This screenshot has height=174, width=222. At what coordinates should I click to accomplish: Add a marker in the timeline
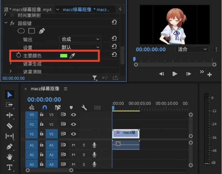coord(71,108)
